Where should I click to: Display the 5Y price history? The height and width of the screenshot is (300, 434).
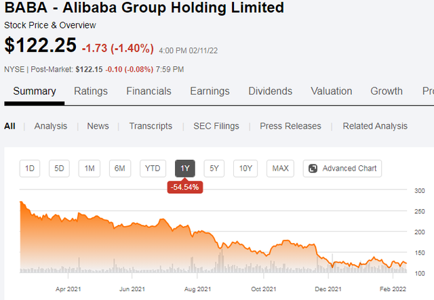click(214, 169)
